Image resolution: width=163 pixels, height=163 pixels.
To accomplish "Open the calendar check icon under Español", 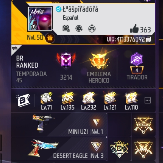I will [66, 28].
